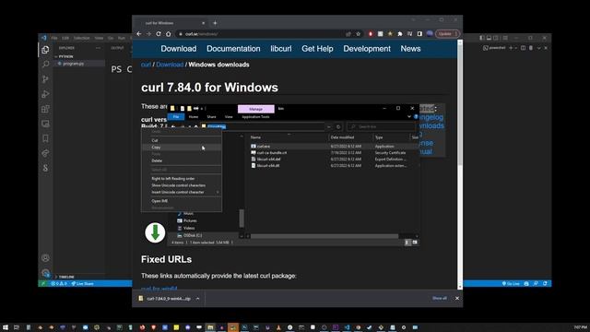
Task: Click Show all downloads in Chrome
Action: [440, 298]
